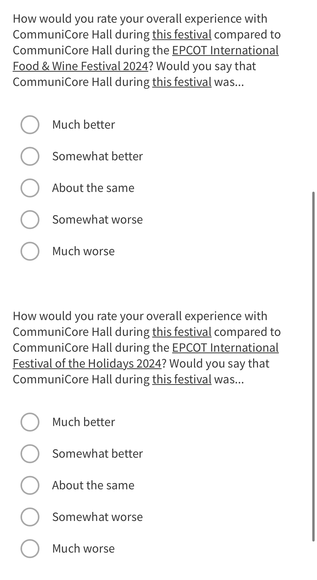Mark 'Much worse' for Festival of Holidays comparison
This screenshot has width=317, height=580.
tap(30, 549)
